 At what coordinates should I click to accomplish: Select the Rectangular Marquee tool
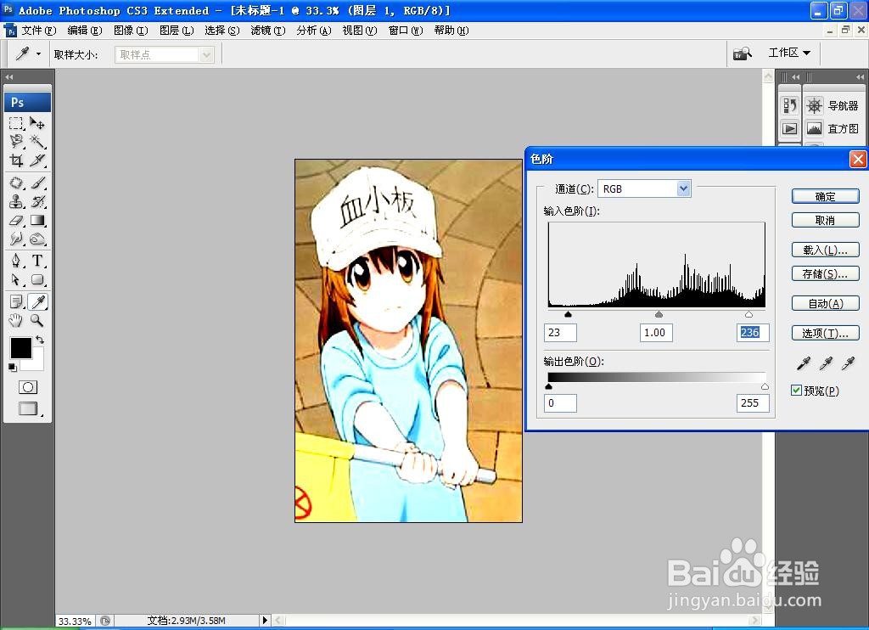coord(17,123)
